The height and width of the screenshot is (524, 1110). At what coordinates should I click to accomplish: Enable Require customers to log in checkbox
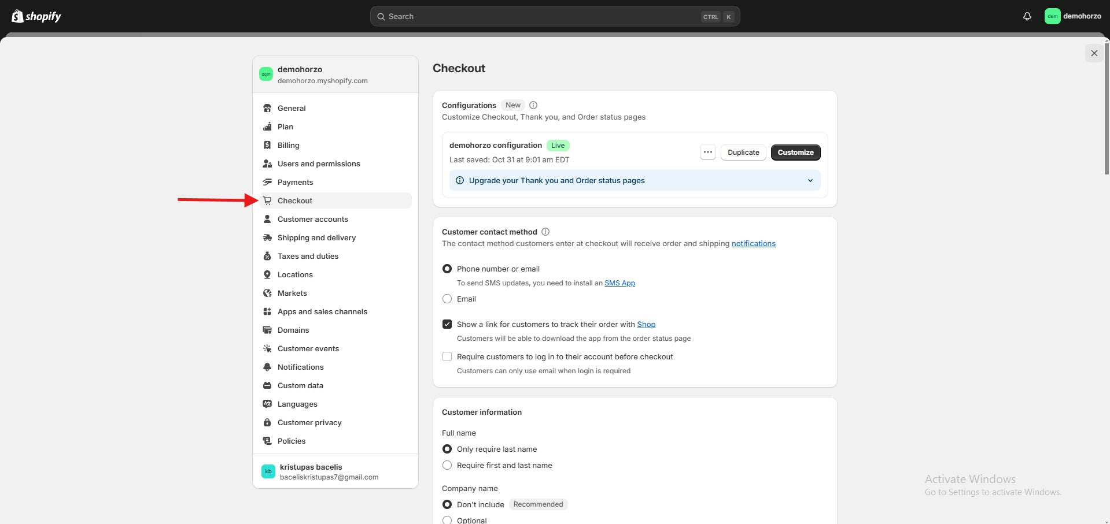[x=447, y=356]
